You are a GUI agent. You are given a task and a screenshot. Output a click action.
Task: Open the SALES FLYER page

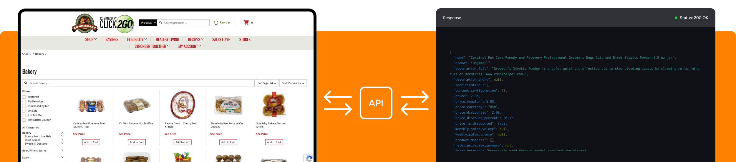point(221,39)
